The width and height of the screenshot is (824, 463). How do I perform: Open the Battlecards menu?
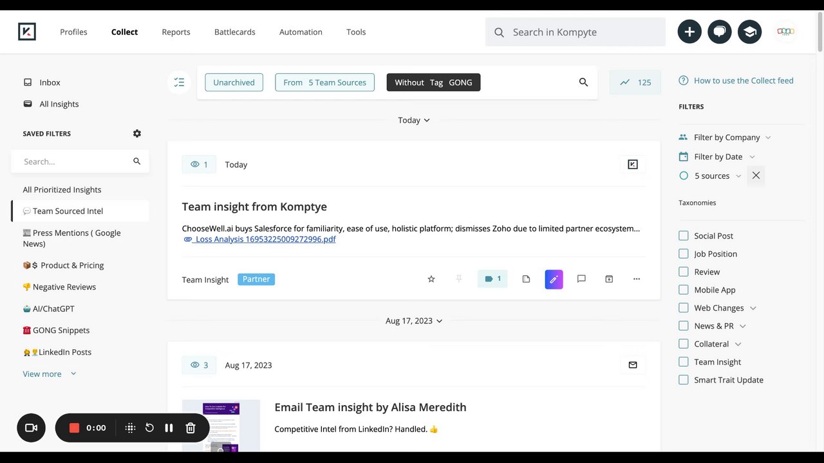point(234,32)
